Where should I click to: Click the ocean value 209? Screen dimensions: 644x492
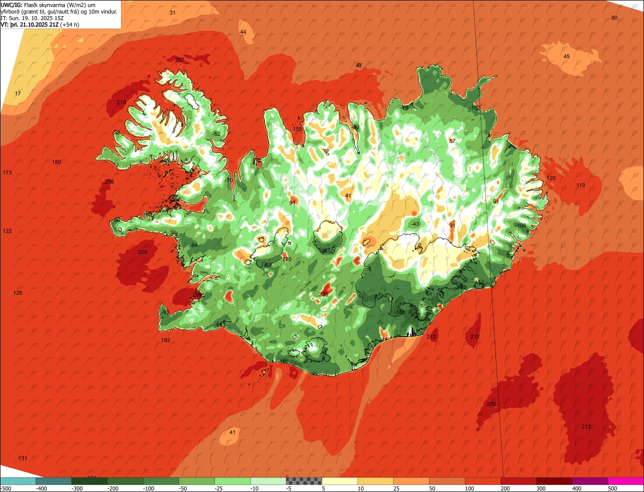[491, 404]
